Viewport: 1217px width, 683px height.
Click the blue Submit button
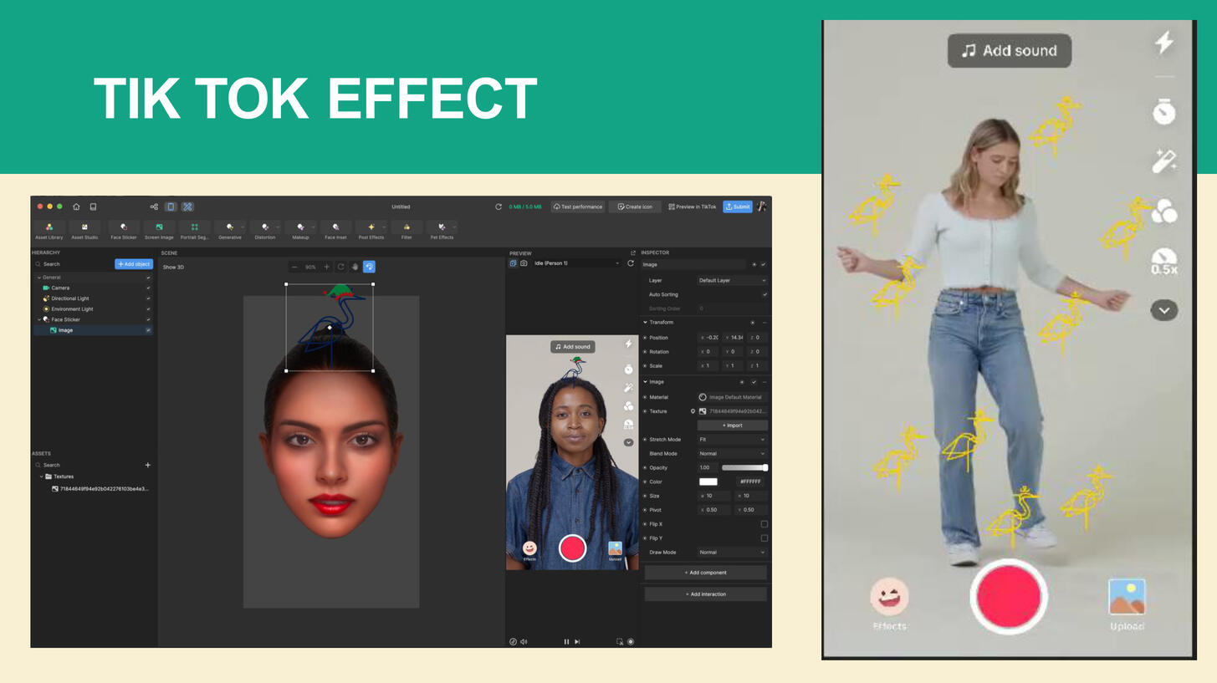click(x=737, y=206)
